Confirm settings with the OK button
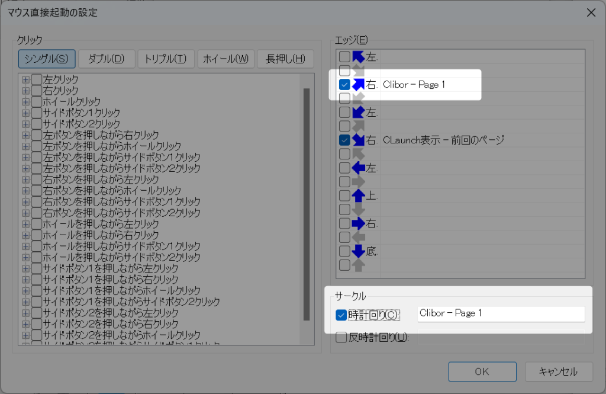Viewport: 606px width, 394px height. [482, 372]
